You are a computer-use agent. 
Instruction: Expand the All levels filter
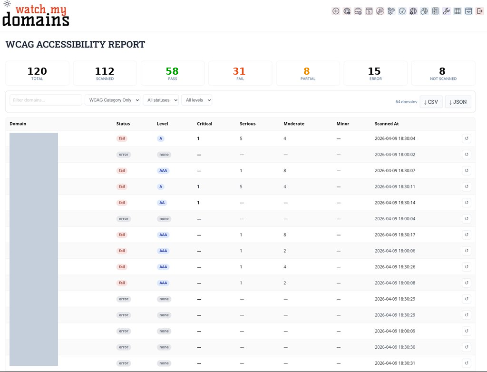196,100
